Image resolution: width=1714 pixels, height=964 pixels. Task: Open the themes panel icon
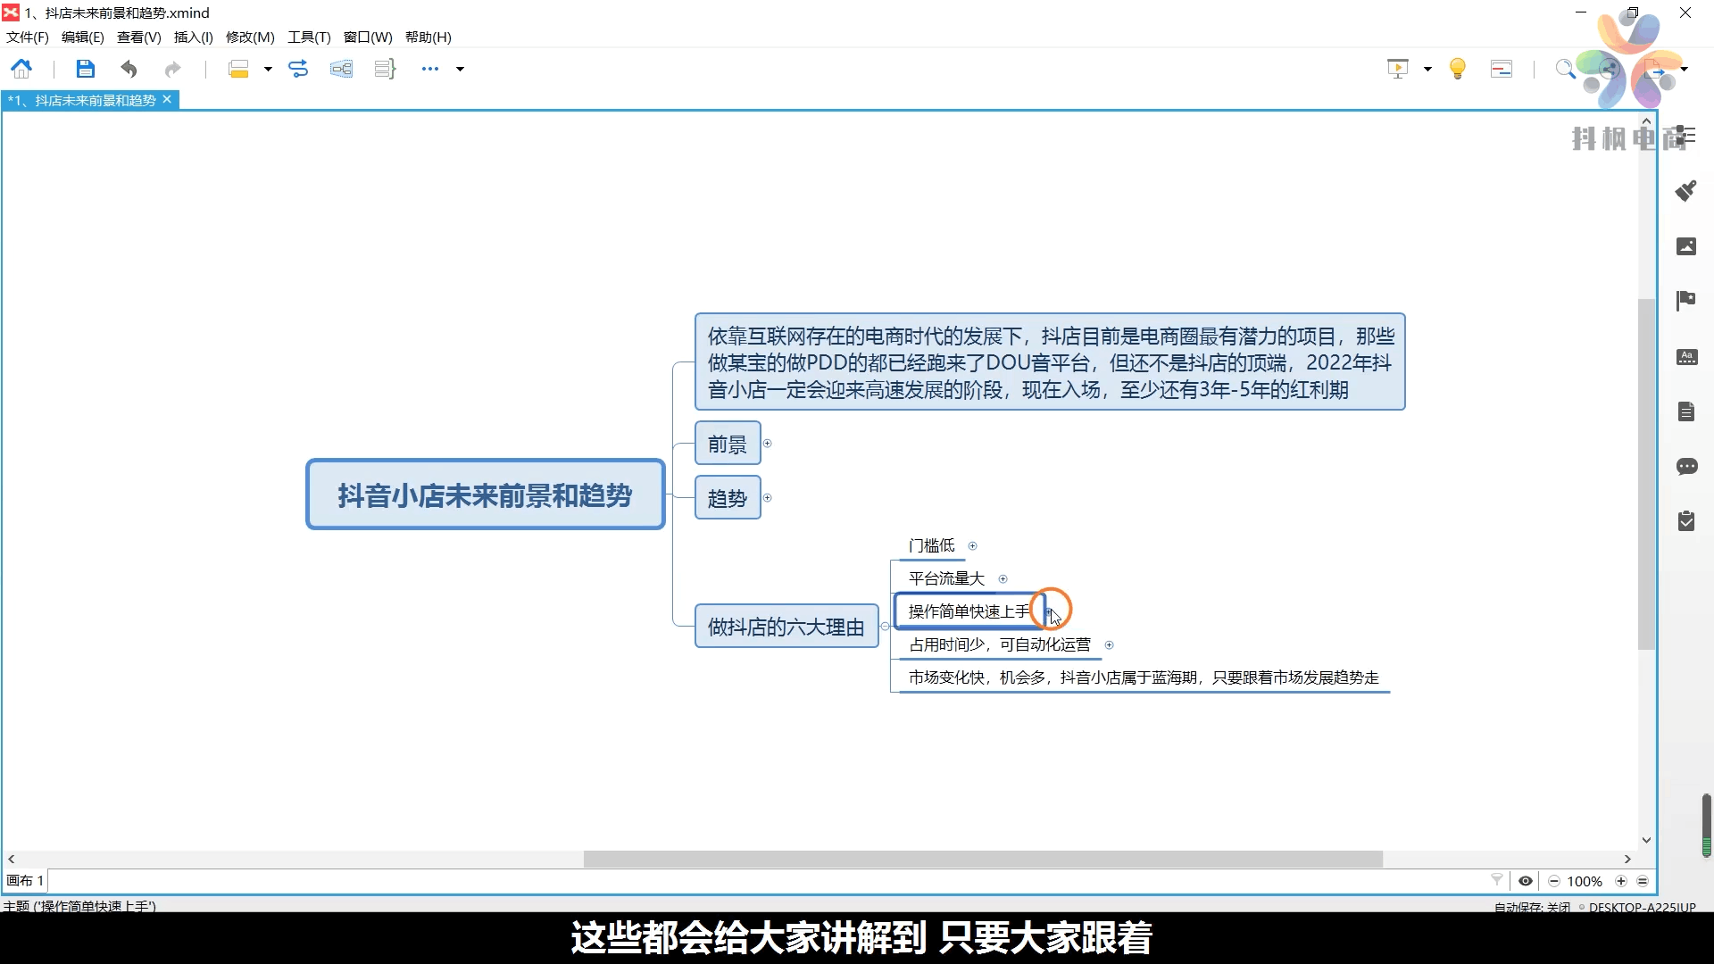[x=1686, y=357]
